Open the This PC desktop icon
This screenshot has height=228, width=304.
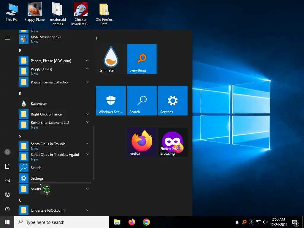[x=12, y=12]
